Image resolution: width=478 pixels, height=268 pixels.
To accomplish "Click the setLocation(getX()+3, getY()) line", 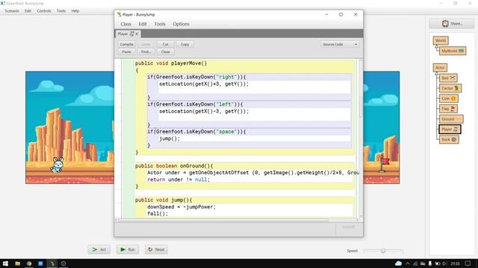I will 204,84.
